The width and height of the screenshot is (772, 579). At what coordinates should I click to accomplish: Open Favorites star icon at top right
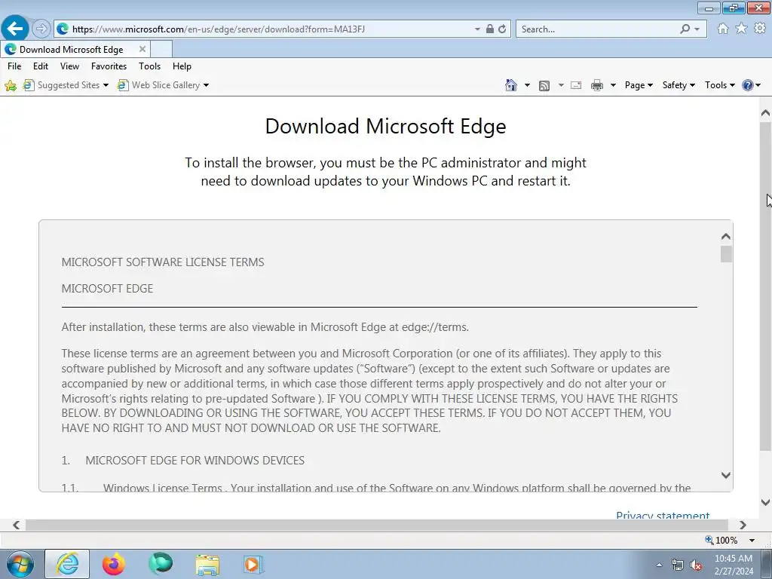click(741, 29)
